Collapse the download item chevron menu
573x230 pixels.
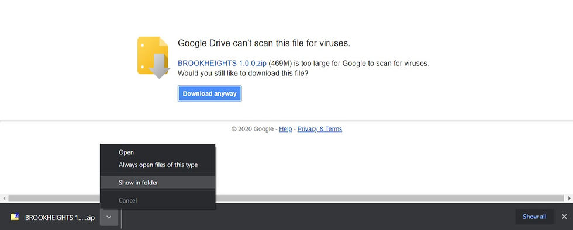109,217
